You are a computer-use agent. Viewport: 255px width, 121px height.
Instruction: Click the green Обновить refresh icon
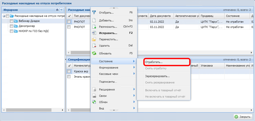click(94, 53)
